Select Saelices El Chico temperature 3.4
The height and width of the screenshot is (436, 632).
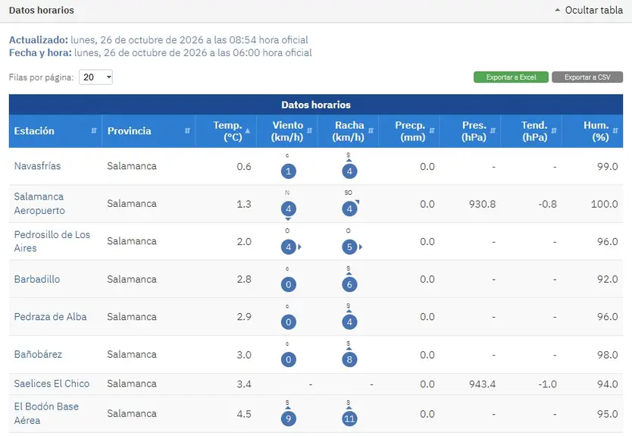click(244, 384)
